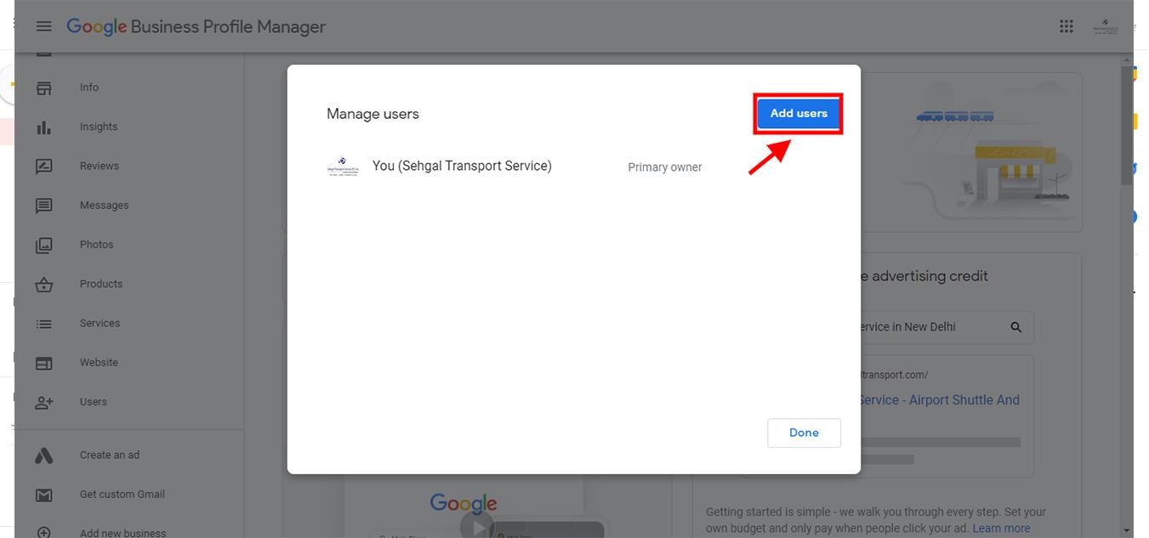Open Get custom Gmail
This screenshot has height=538, width=1149.
coord(122,494)
